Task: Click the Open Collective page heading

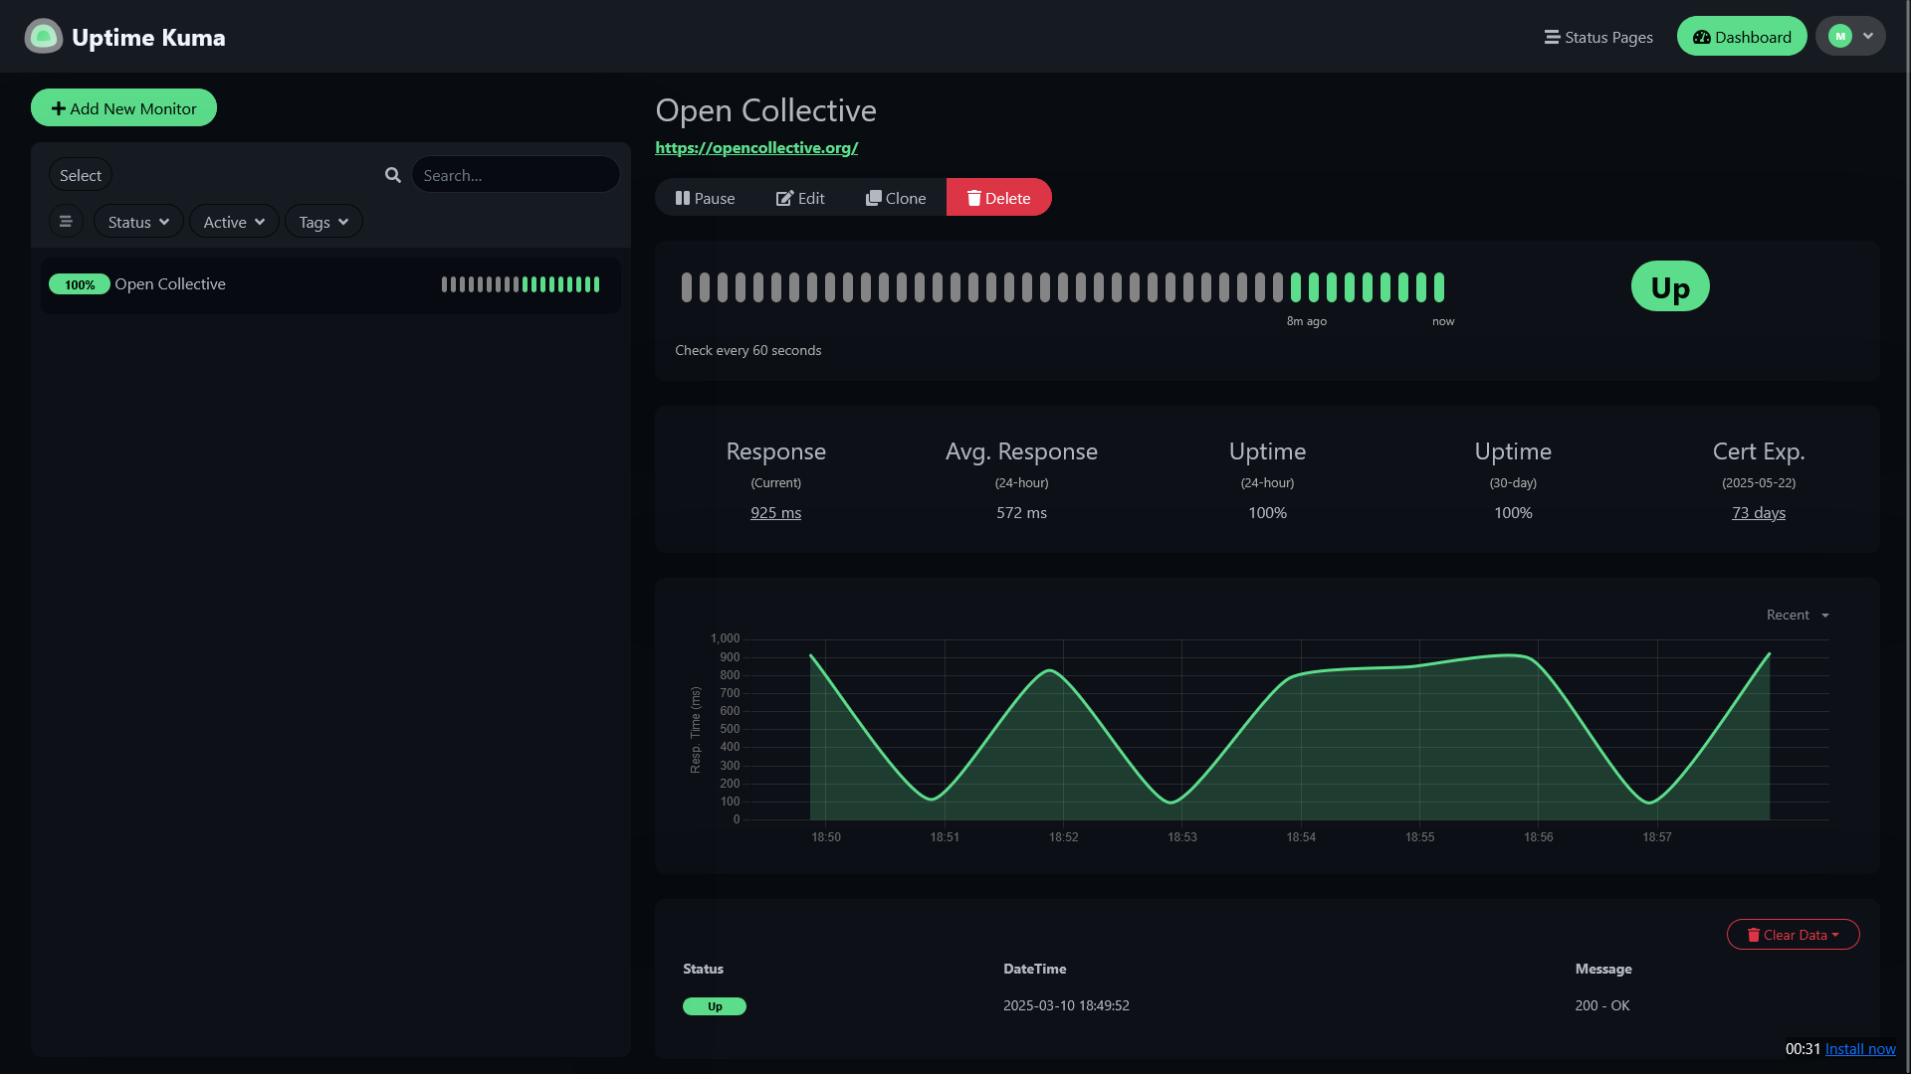Action: tap(766, 110)
